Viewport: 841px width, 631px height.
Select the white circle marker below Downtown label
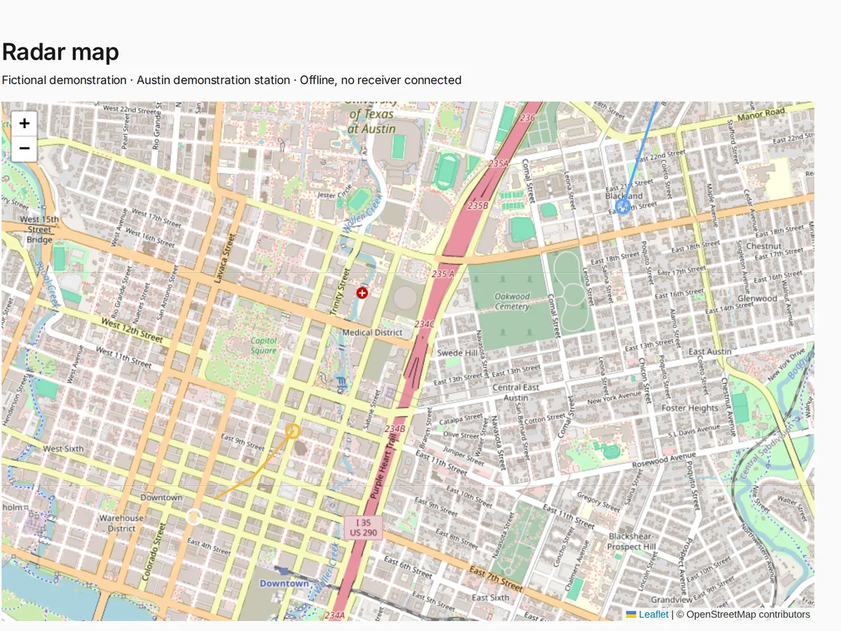[194, 518]
